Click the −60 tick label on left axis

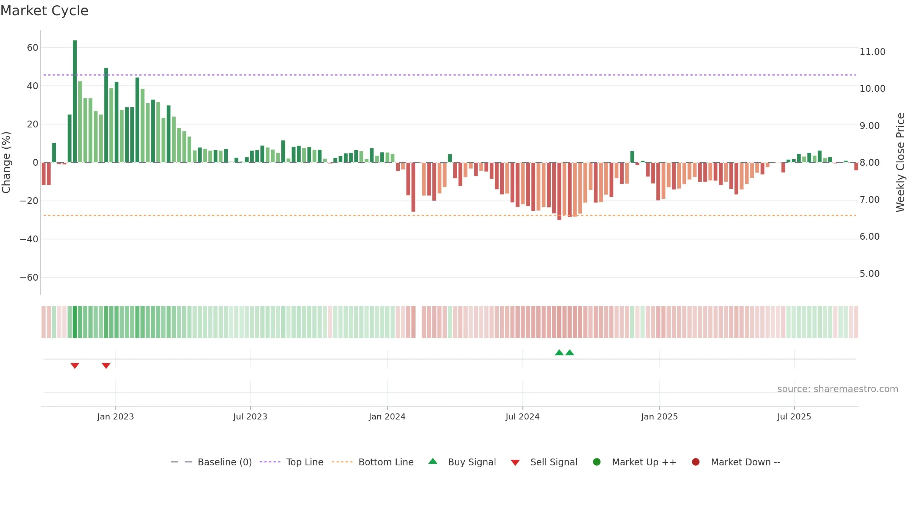point(29,278)
